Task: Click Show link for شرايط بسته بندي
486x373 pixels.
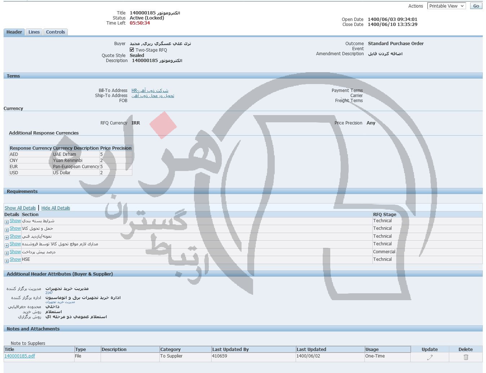Action: (x=15, y=221)
